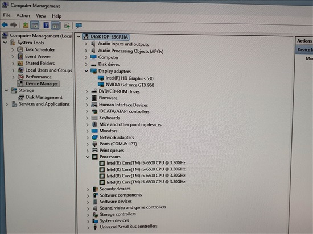
Task: Expand the Services and Applications node
Action: pyautogui.click(x=7, y=104)
